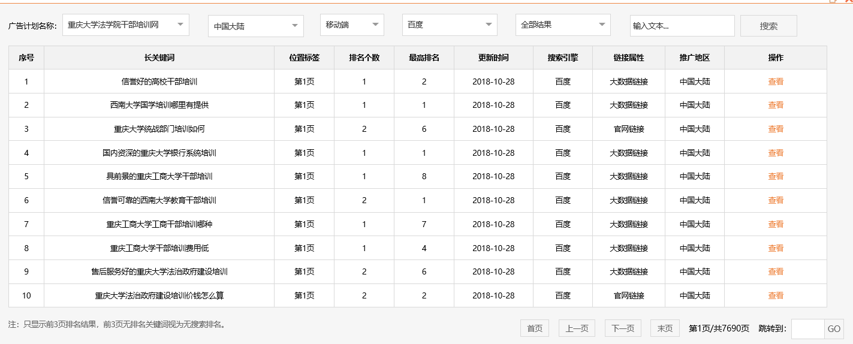Select keyword 信誉可靠的西南大学教育干部培训

pos(159,200)
